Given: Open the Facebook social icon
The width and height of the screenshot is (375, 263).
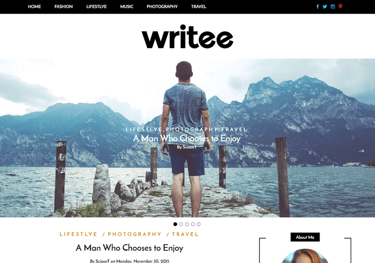Looking at the screenshot, I should [x=318, y=7].
